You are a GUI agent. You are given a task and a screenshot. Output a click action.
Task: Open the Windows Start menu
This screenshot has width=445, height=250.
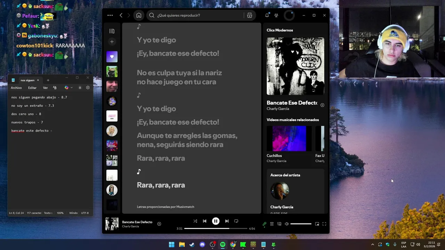[x=171, y=244]
